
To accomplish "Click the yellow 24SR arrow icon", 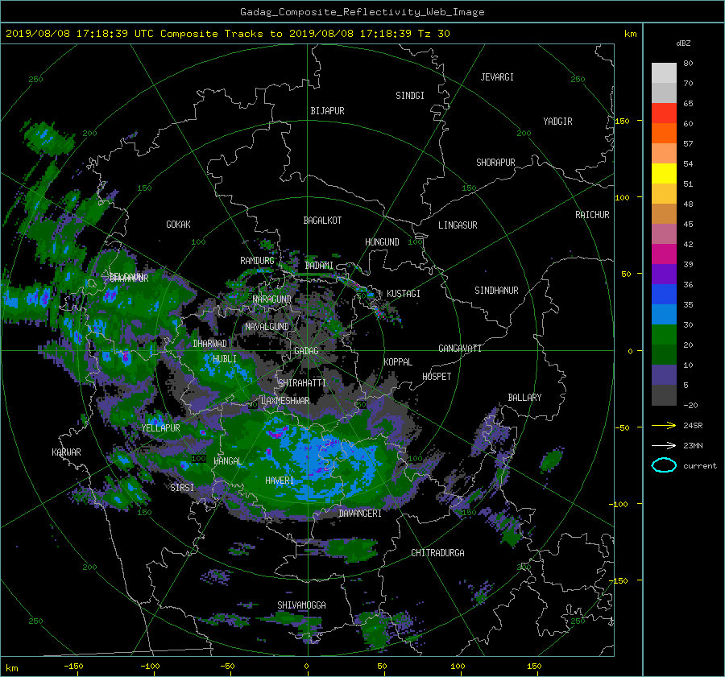I will point(664,425).
